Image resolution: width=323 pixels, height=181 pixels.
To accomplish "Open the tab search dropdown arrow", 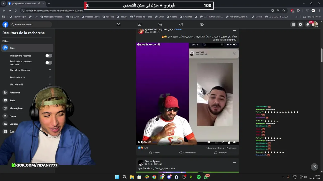I will (x=3, y=4).
